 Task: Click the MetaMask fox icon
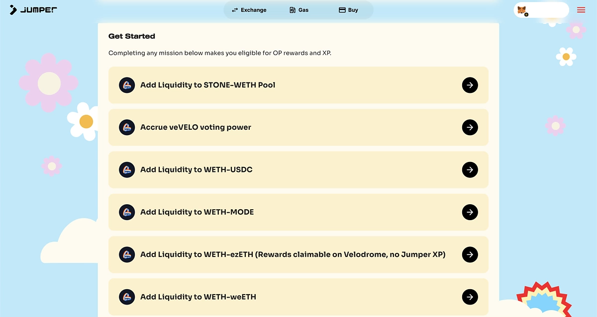pos(522,10)
